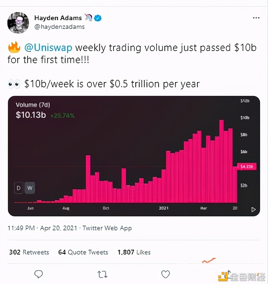View the 302 Retweets list

29,252
